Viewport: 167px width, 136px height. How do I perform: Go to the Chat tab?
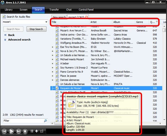coord(69,10)
